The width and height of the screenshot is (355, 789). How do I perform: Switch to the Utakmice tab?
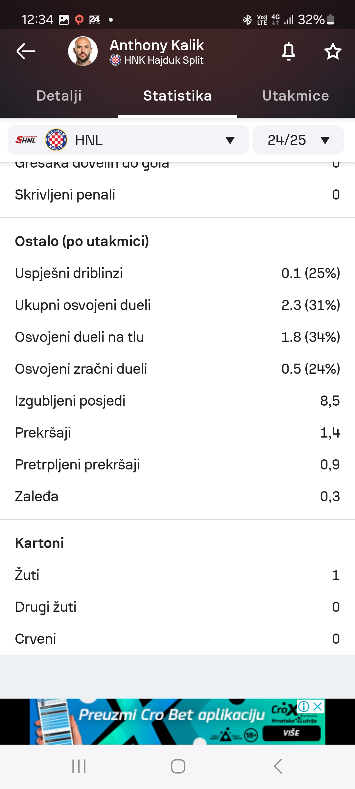(x=296, y=96)
